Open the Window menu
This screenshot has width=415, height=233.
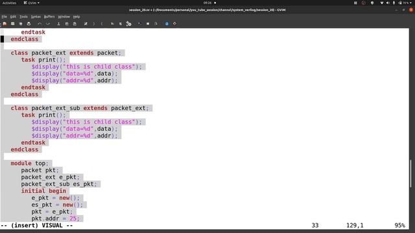click(64, 17)
